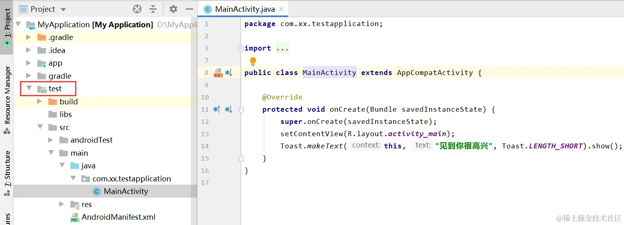Open Resource Manager side tab

(x=7, y=100)
